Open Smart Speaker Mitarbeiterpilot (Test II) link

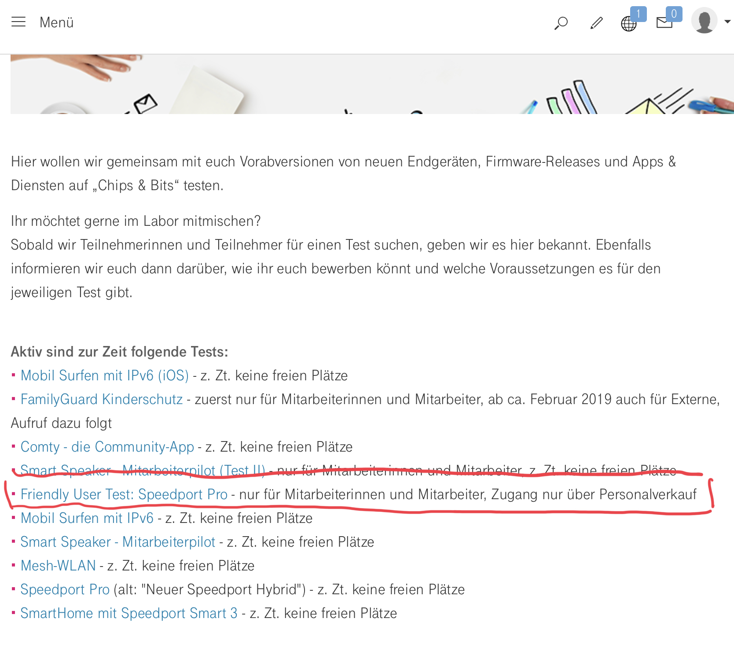pos(143,471)
